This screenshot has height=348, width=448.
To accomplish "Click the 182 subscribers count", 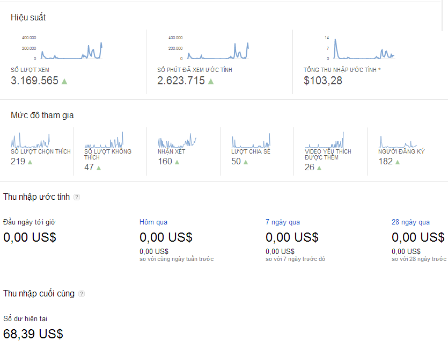I will [385, 161].
